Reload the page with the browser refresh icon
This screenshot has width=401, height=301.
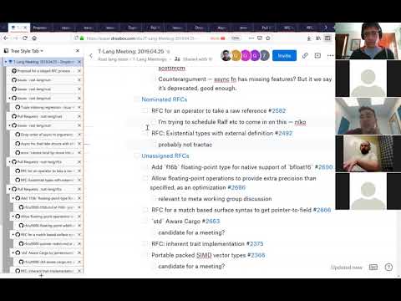click(x=25, y=38)
